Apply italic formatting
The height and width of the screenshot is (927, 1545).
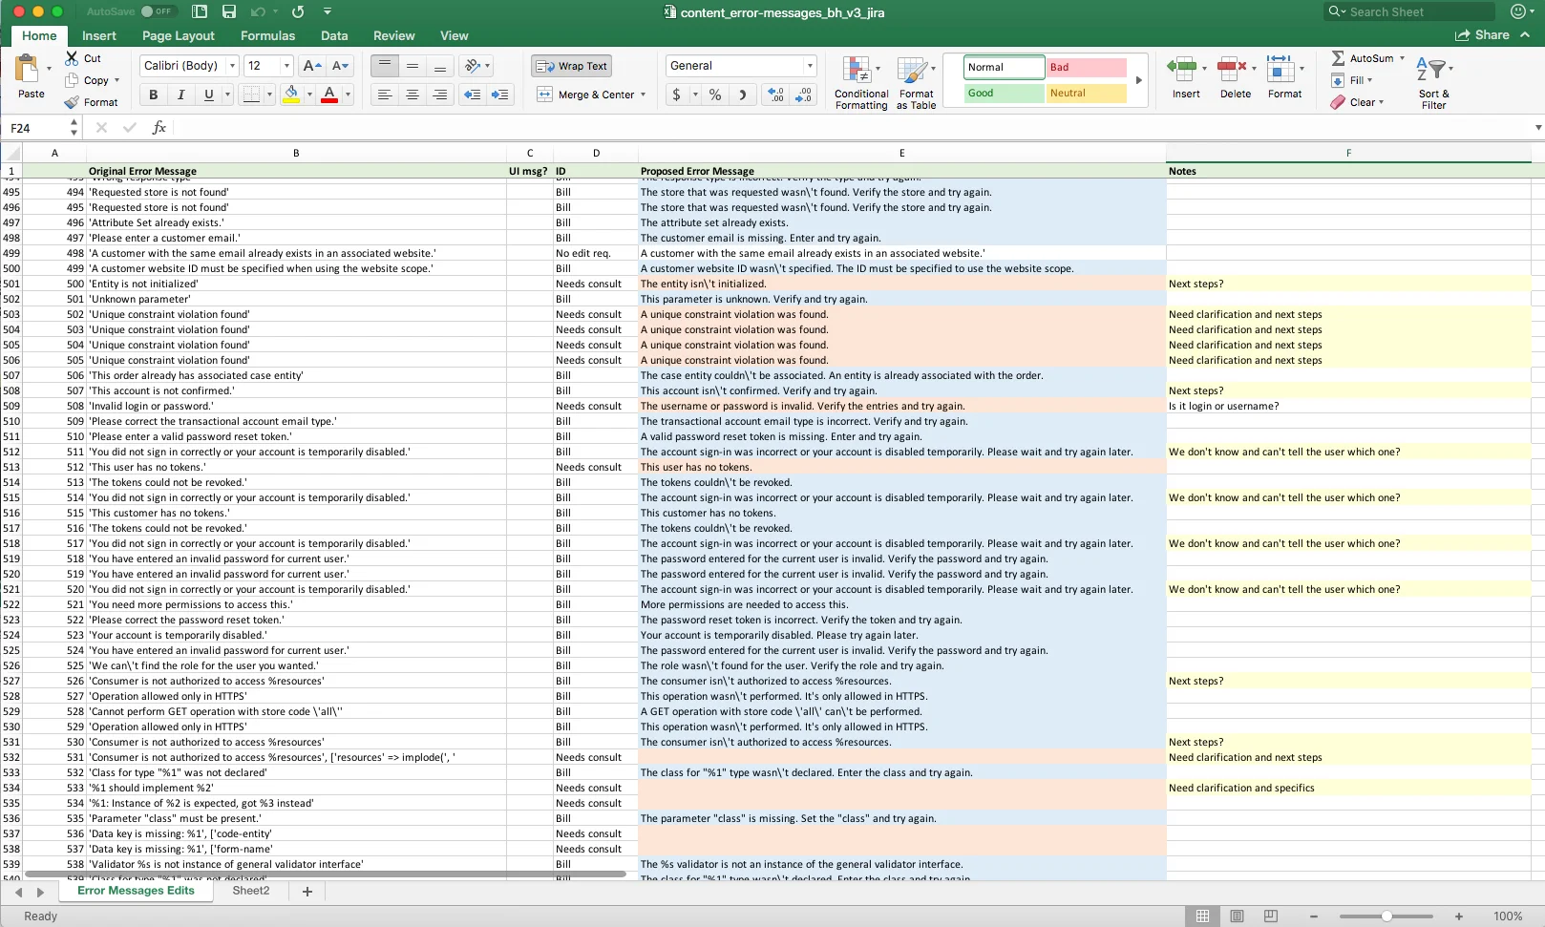[180, 95]
